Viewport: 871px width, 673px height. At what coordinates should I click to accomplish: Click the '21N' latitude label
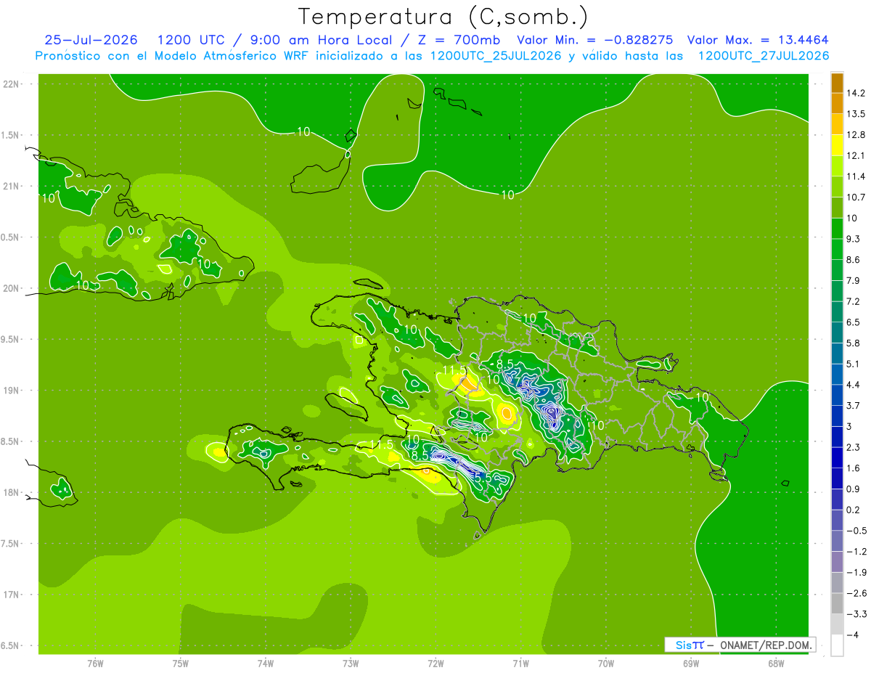[11, 186]
